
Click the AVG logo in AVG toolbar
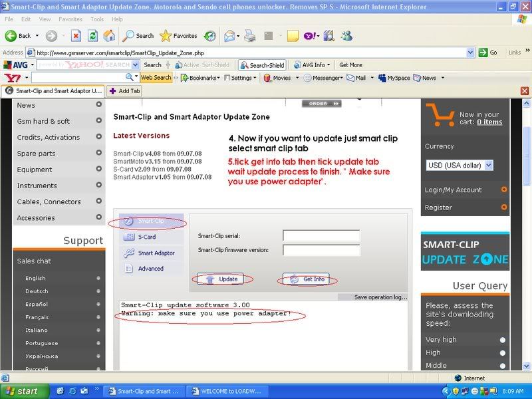pos(15,65)
